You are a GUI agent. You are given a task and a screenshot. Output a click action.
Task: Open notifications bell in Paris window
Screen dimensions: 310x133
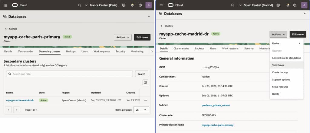point(132,5)
